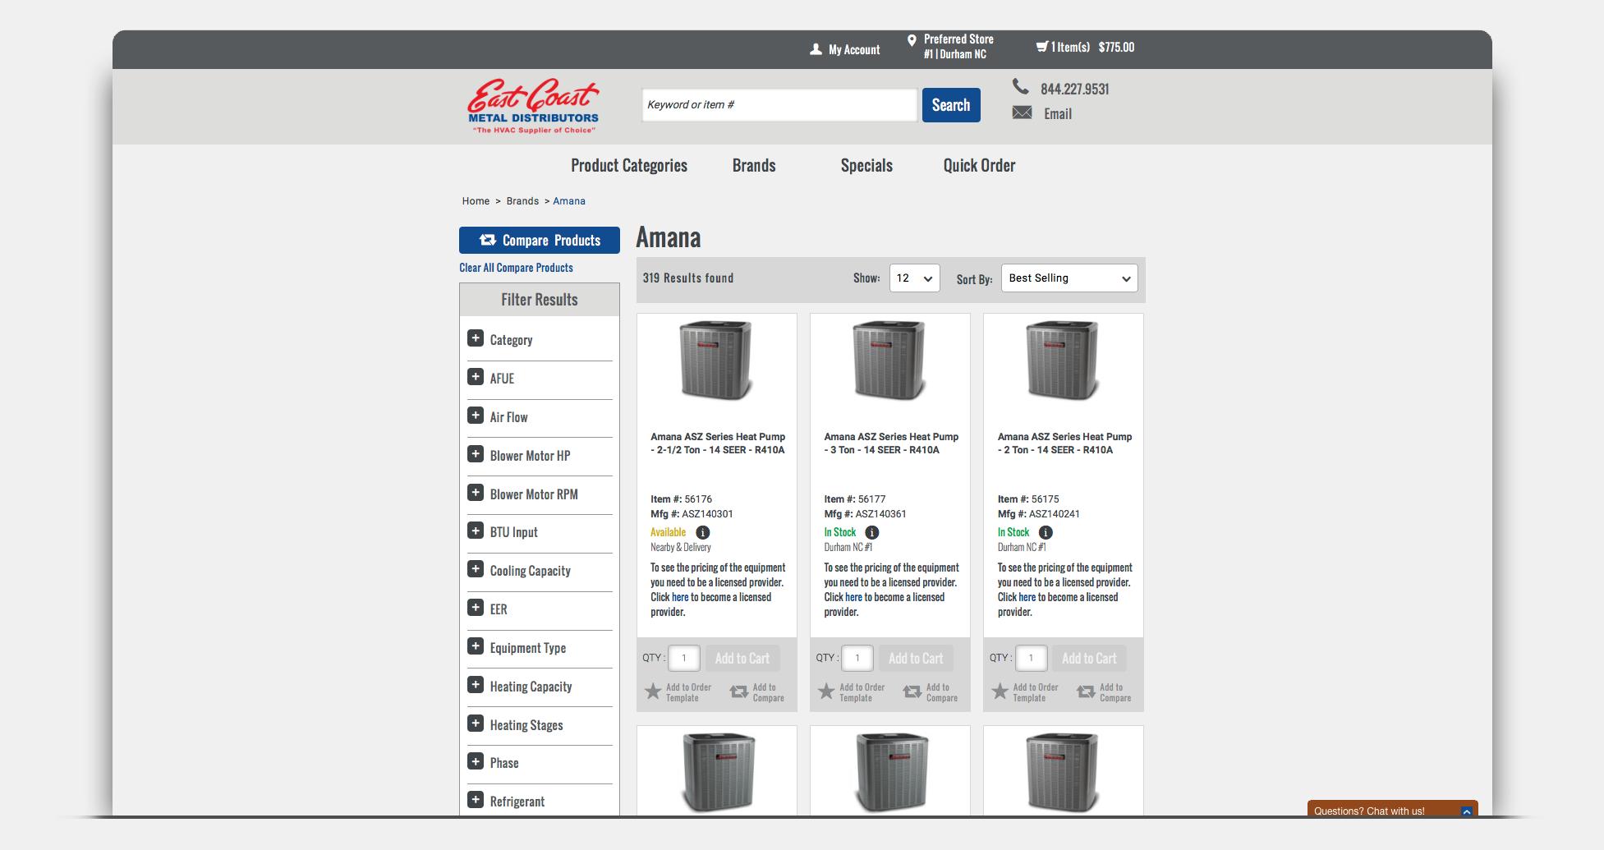Expand the BTU Input filter
Viewport: 1604px width, 850px height.
[475, 531]
